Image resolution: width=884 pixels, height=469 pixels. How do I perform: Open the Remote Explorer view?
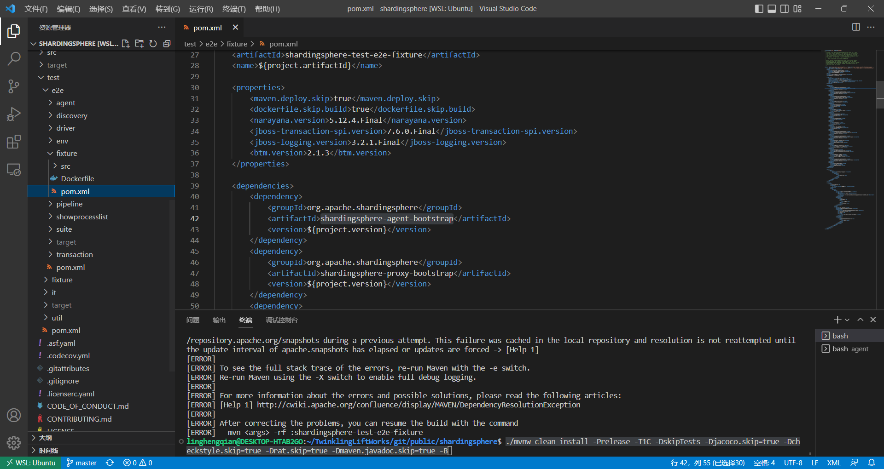[14, 170]
